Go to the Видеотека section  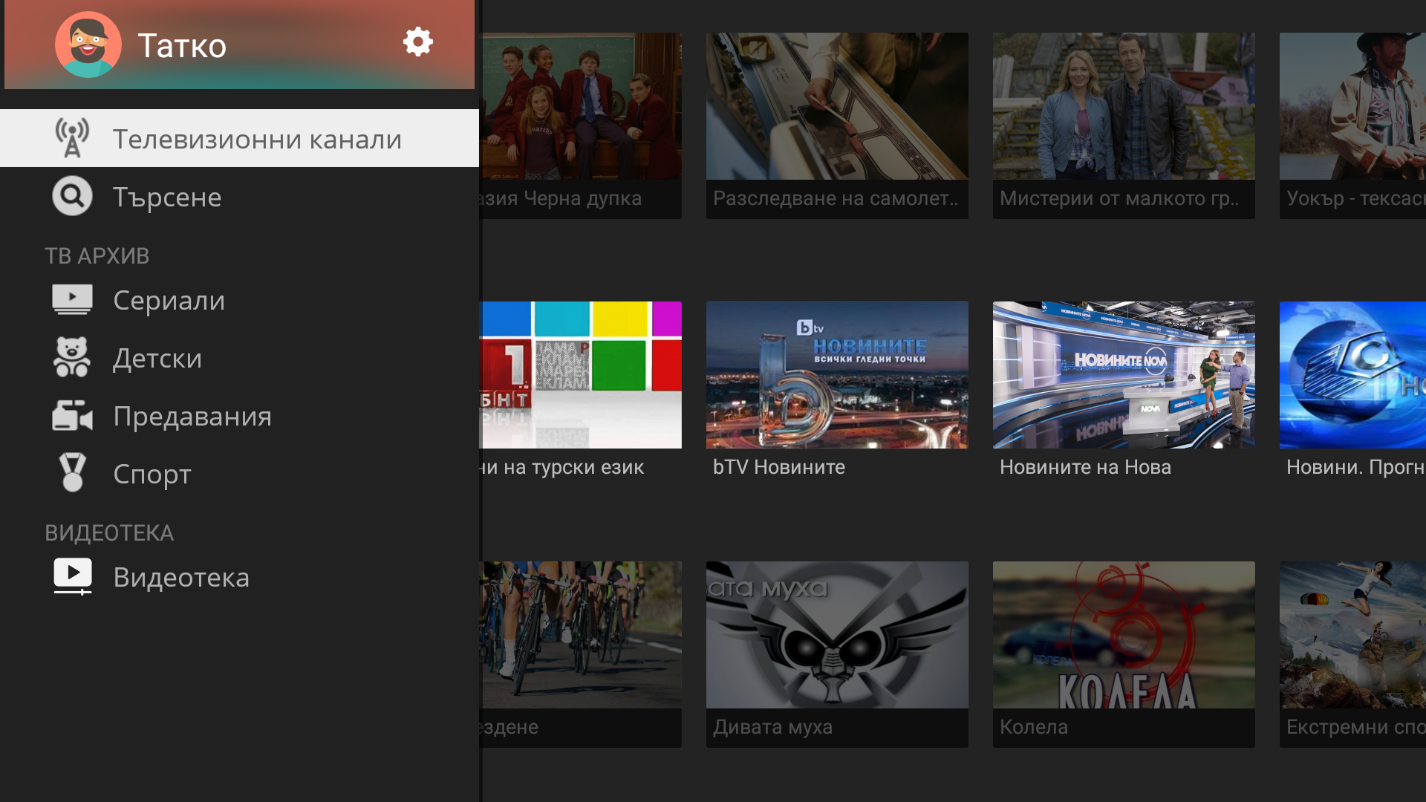click(181, 578)
